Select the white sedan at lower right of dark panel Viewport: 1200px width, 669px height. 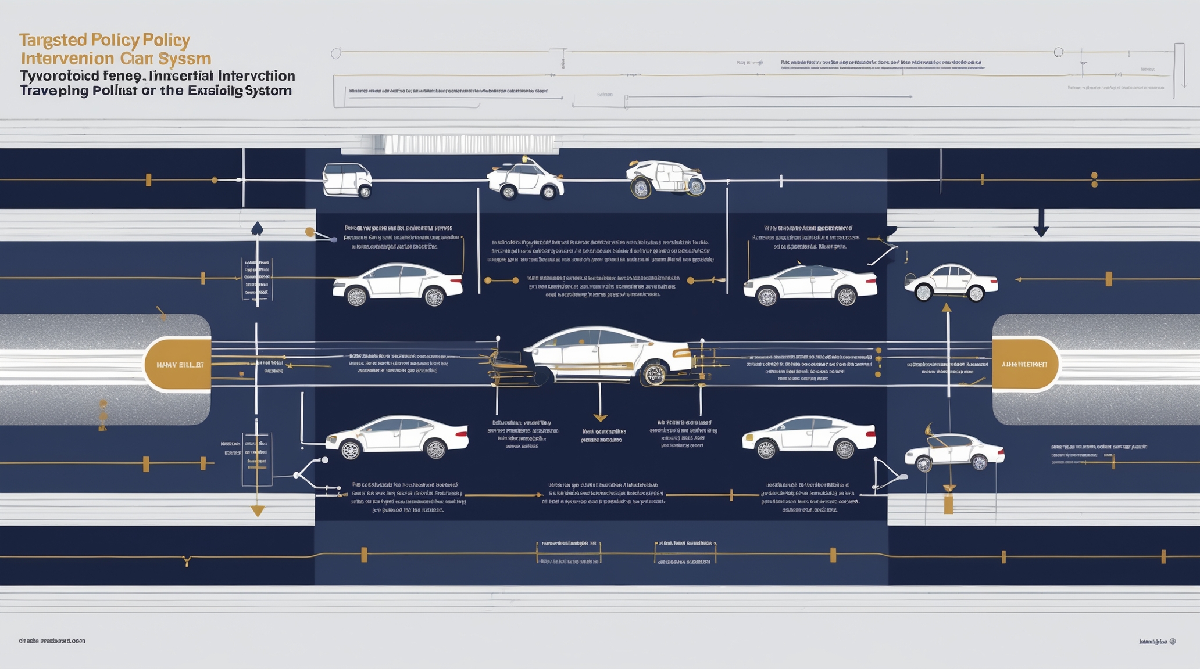tap(809, 437)
